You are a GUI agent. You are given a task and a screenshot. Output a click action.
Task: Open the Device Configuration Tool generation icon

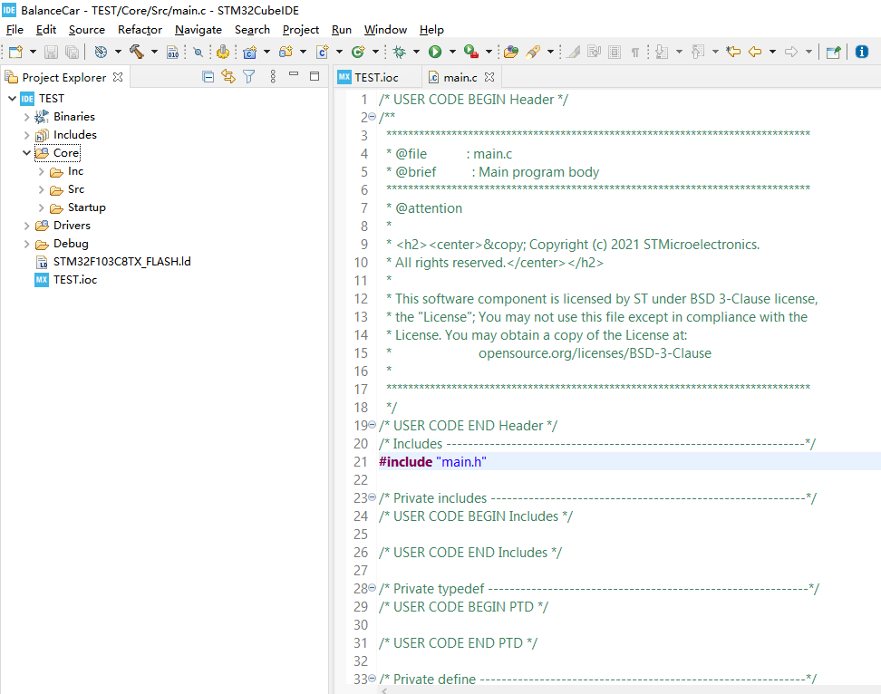[224, 52]
